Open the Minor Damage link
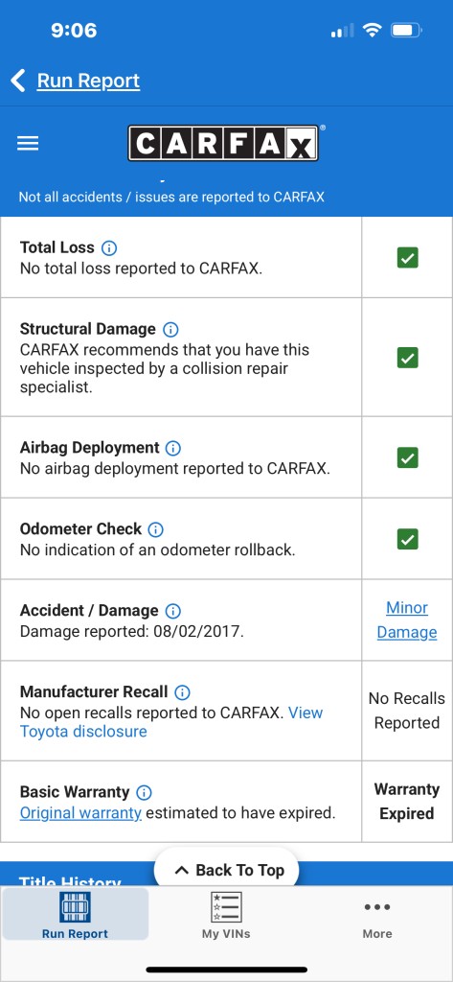This screenshot has height=982, width=453. 407,620
